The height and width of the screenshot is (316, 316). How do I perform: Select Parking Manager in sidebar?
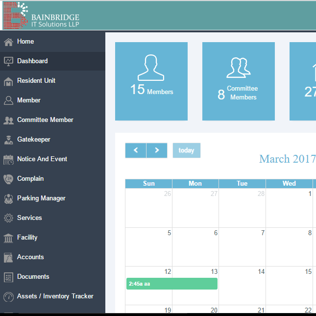52,198
